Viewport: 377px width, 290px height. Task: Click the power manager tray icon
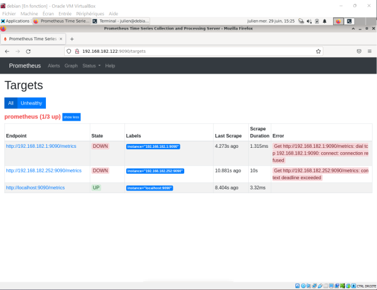[317, 21]
